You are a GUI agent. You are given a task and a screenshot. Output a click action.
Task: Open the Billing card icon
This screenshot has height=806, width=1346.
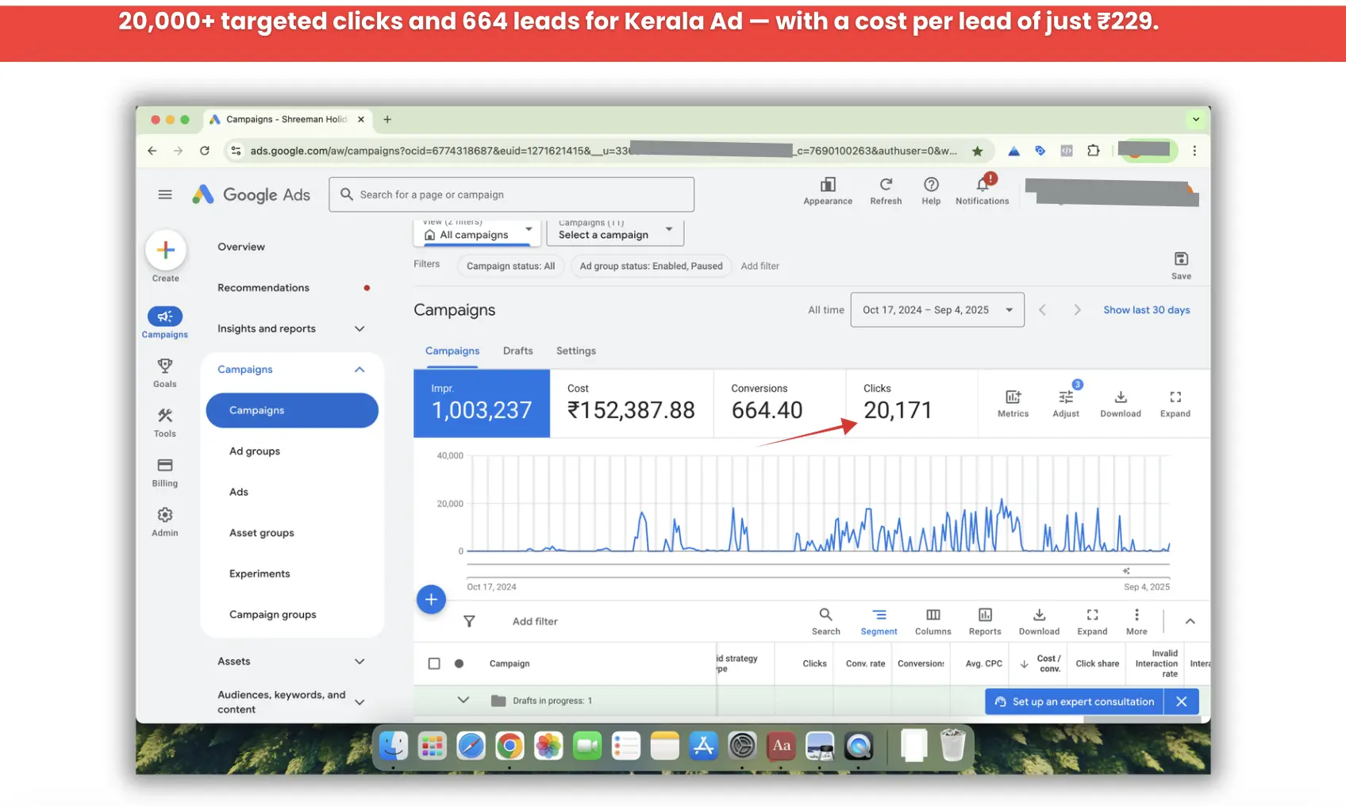point(165,466)
